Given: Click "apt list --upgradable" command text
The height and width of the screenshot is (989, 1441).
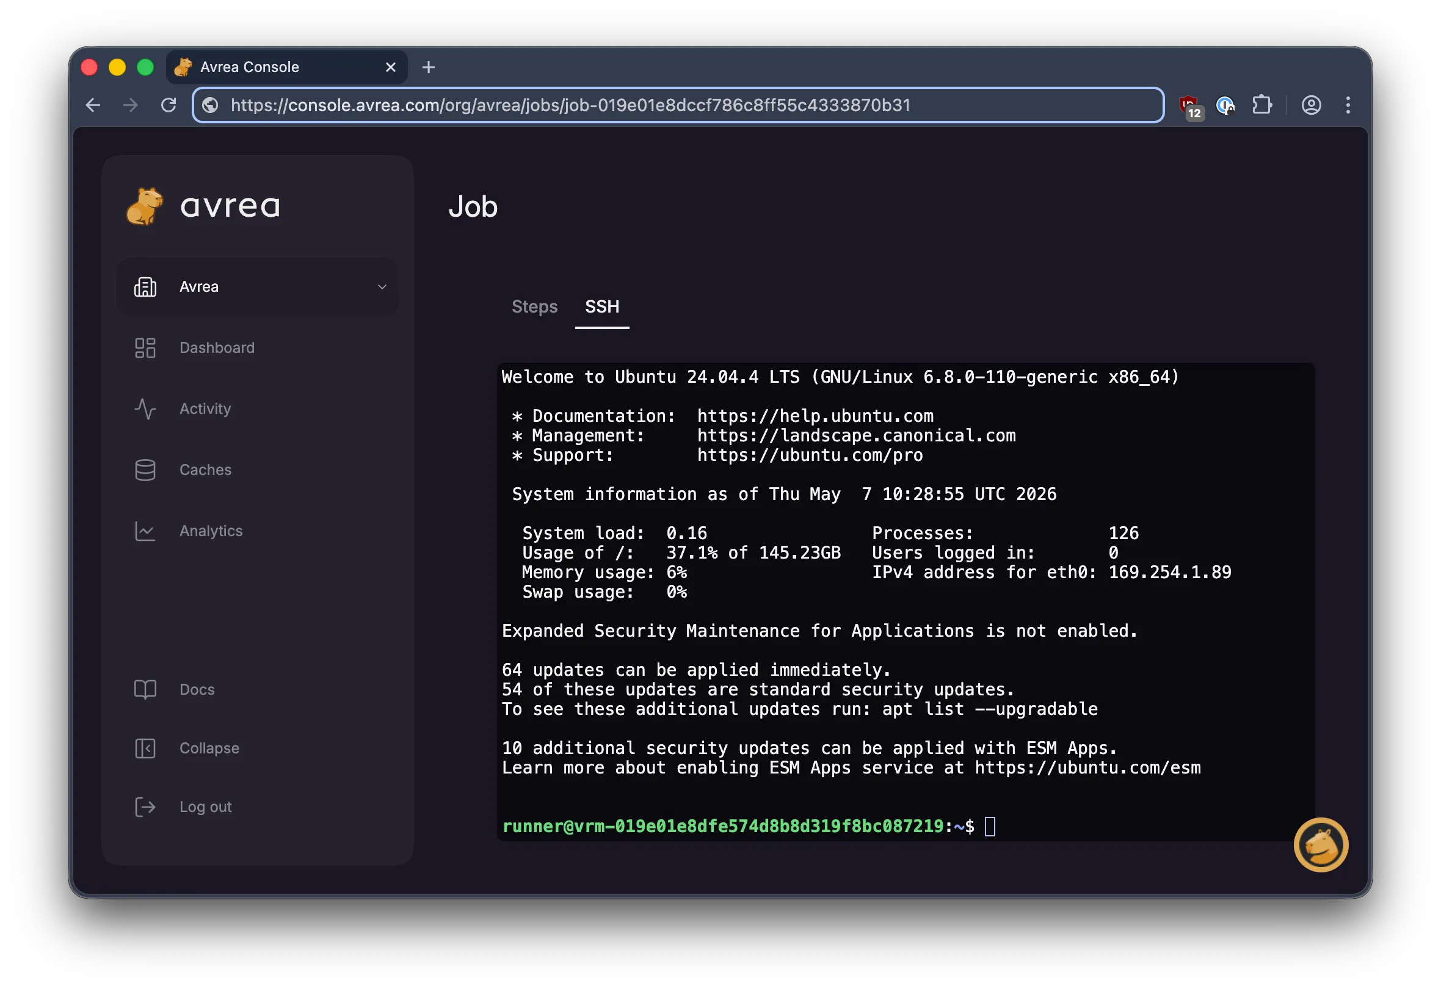Looking at the screenshot, I should coord(990,709).
